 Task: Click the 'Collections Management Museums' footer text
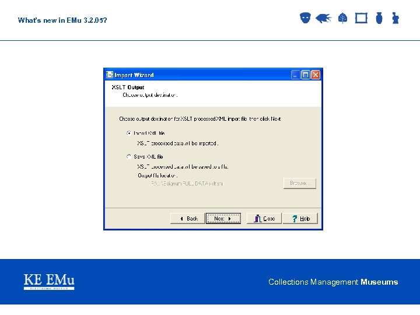pos(333,282)
